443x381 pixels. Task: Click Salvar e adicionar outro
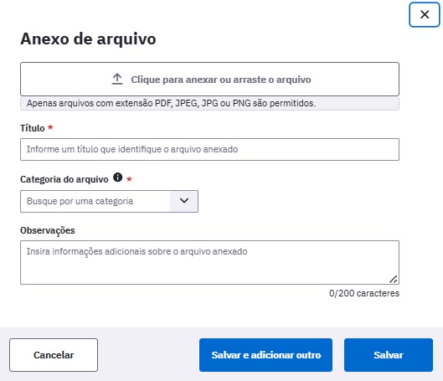pyautogui.click(x=265, y=355)
